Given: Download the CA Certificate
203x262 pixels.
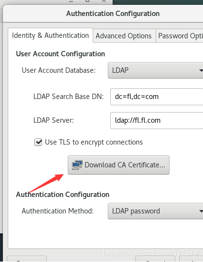Looking at the screenshot, I should point(118,165).
